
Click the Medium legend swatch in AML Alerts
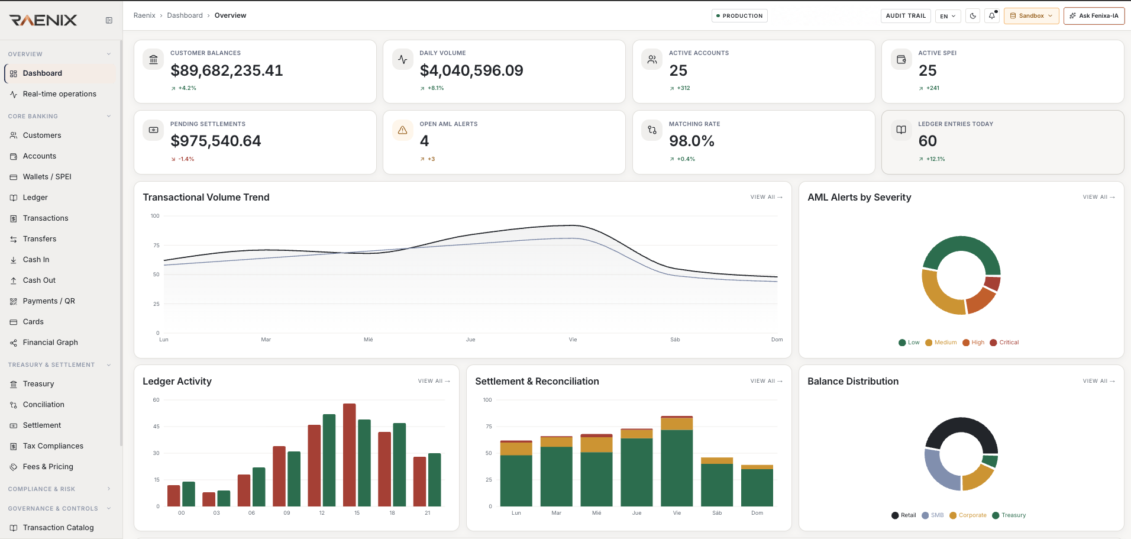929,343
